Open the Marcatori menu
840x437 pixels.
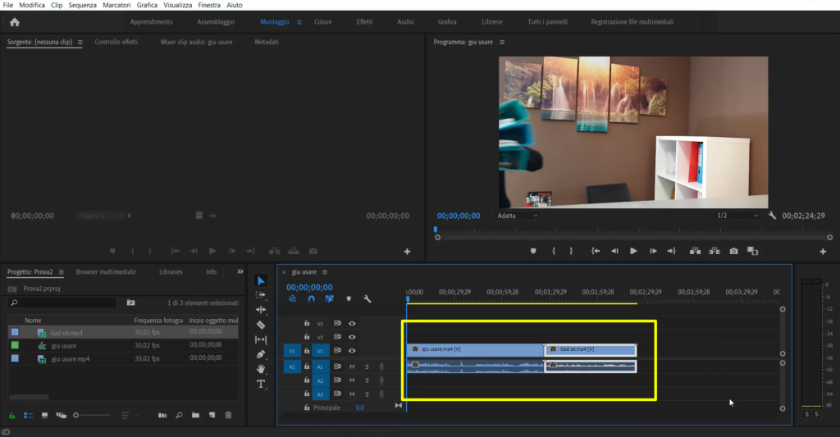tap(116, 5)
